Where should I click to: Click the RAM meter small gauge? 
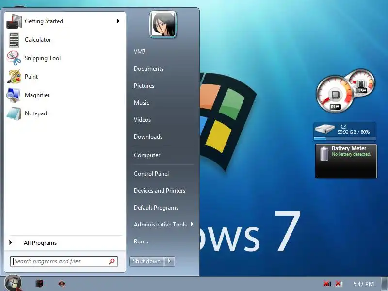point(363,82)
